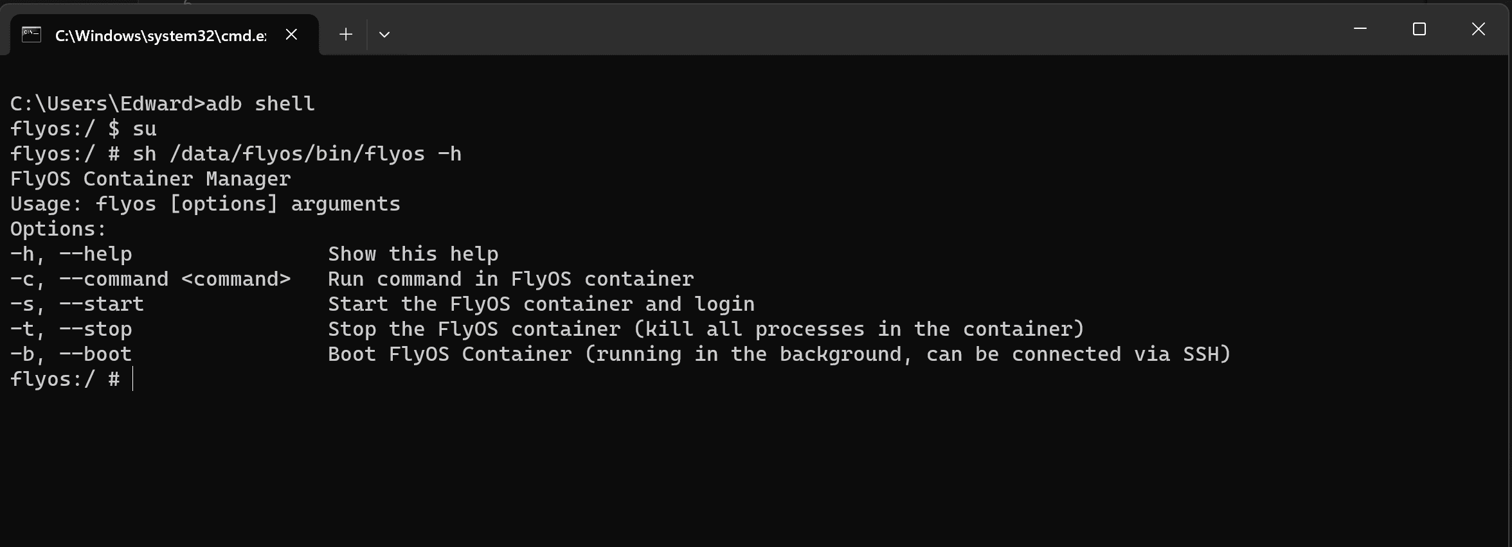Image resolution: width=1512 pixels, height=547 pixels.
Task: Click the 'adb shell' command text
Action: tap(260, 103)
